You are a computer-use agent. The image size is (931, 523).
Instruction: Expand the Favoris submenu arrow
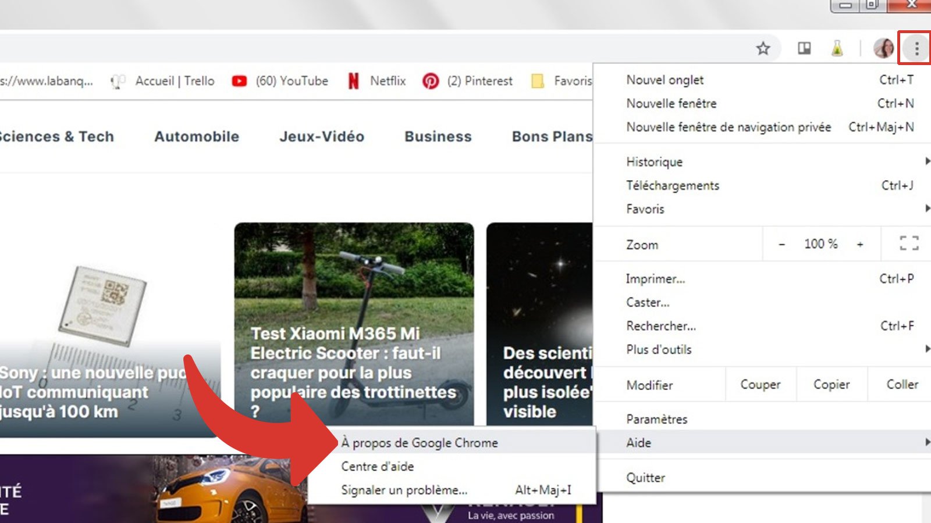[926, 209]
